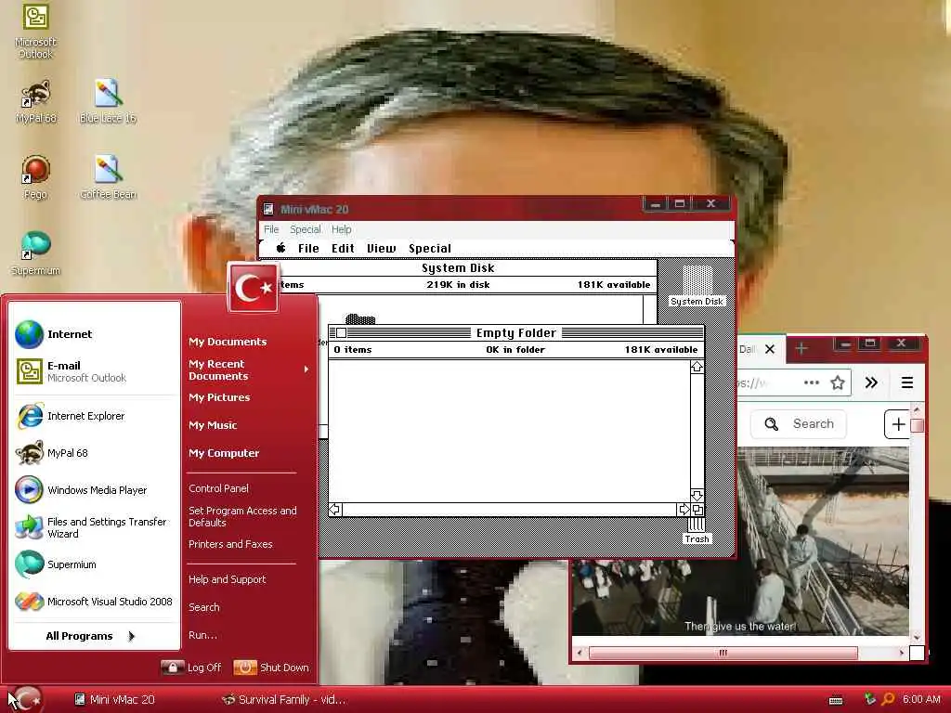951x713 pixels.
Task: Open Microsoft Visual Studio 2008
Action: (x=96, y=602)
